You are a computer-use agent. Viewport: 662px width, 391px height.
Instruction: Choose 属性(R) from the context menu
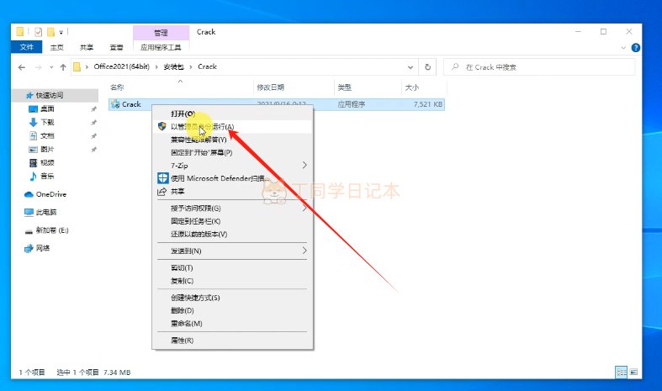pos(183,341)
